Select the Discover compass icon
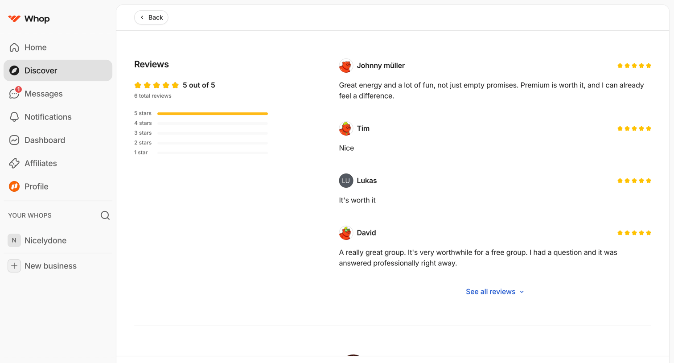 (x=14, y=70)
